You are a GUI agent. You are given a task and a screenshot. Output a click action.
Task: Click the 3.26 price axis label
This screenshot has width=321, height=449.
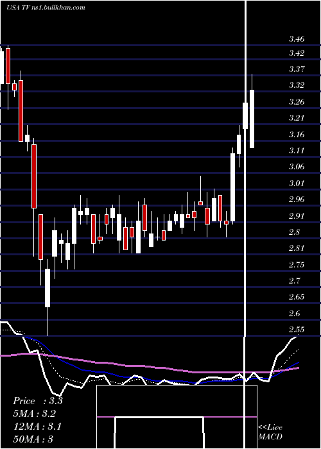click(x=297, y=101)
